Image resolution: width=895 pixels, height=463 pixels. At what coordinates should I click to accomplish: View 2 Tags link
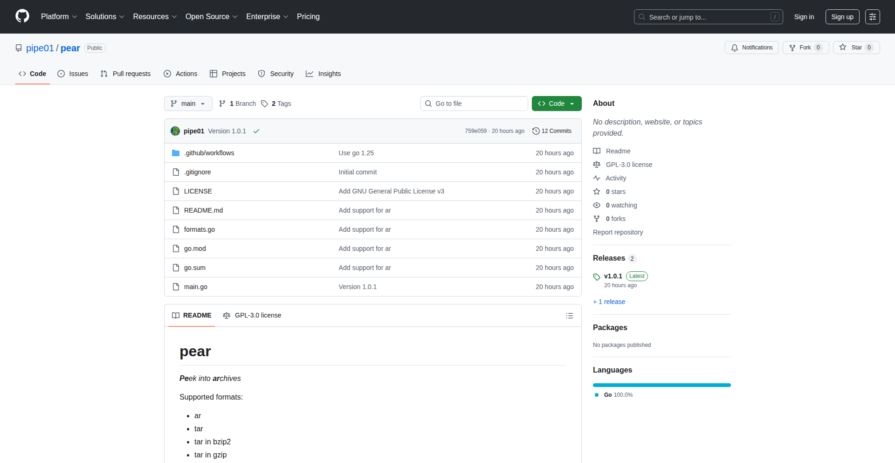276,104
